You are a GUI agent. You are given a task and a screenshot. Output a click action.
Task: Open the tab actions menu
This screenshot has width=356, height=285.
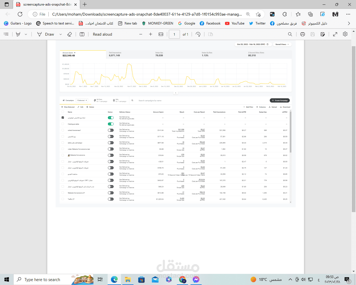point(7,4)
